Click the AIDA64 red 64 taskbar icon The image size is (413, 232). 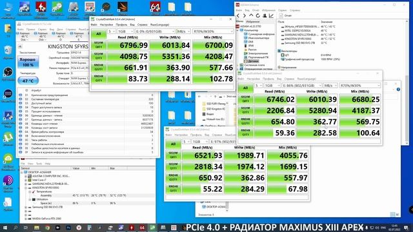[x=142, y=227]
